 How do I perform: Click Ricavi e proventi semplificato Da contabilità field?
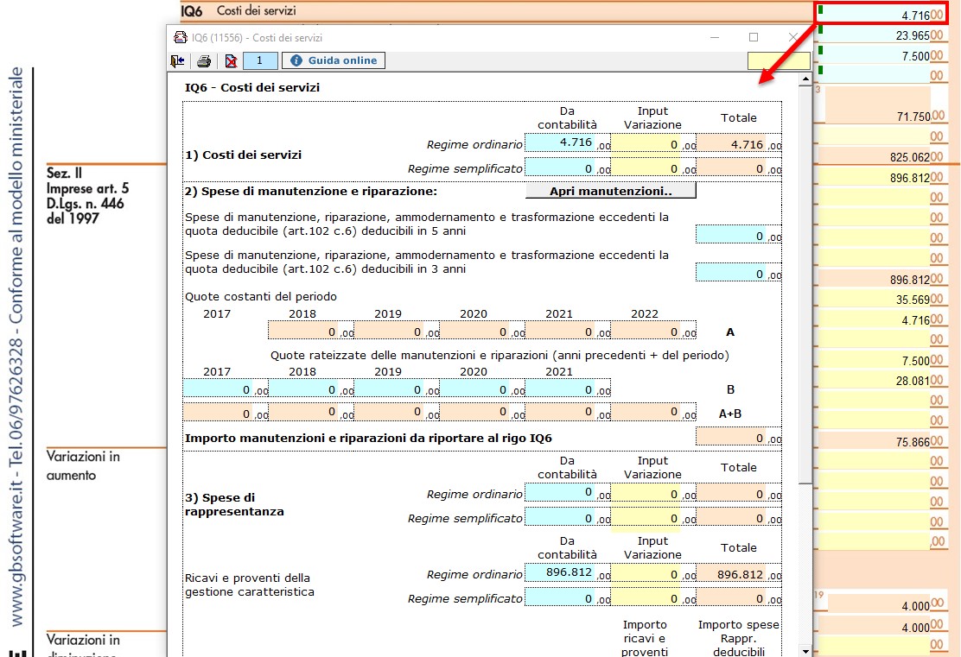(568, 597)
